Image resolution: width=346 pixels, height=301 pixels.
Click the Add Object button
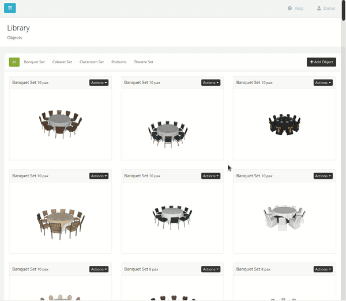point(321,62)
